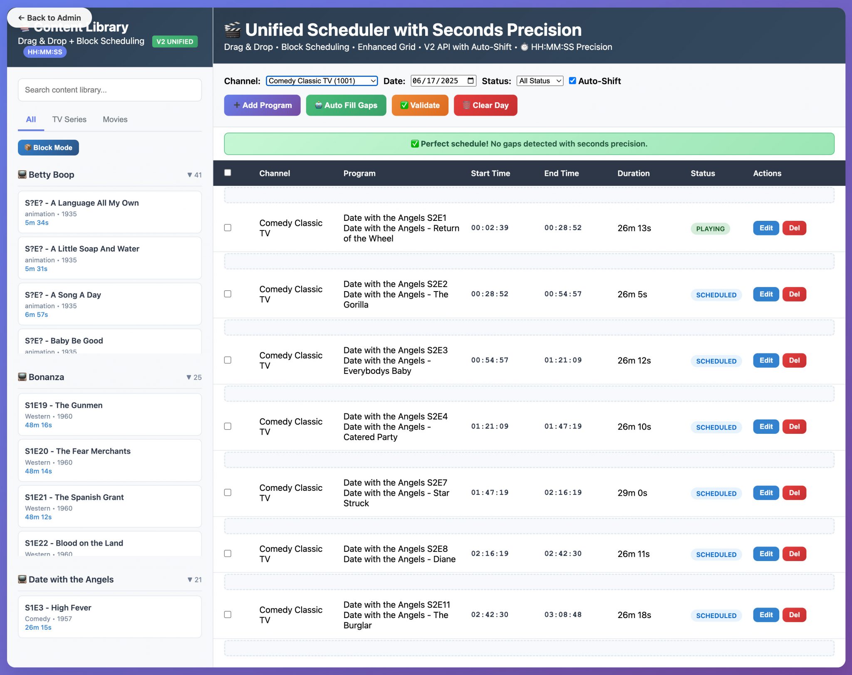The height and width of the screenshot is (675, 852).
Task: Click the plus icon on Add Program
Action: (x=237, y=105)
